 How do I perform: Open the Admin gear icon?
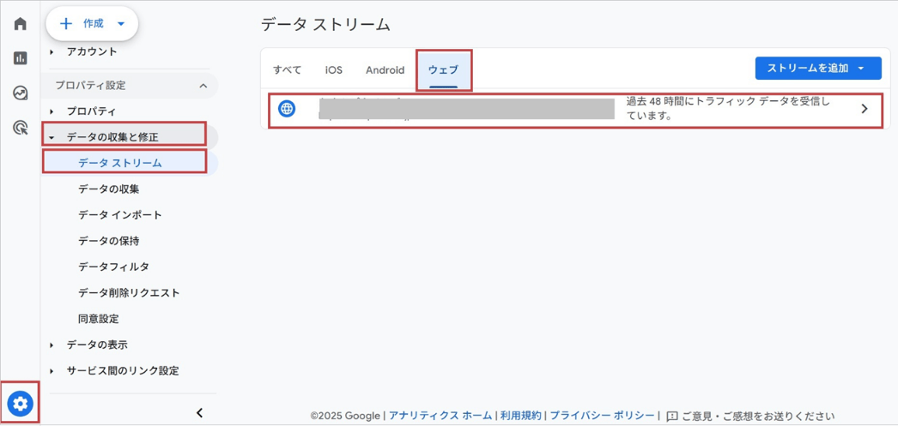click(20, 404)
